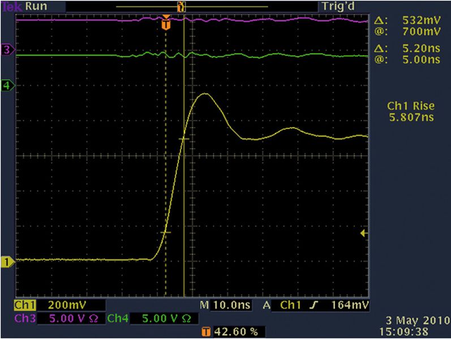The height and width of the screenshot is (339, 451).
Task: Click the A trigger label
Action: tap(267, 305)
